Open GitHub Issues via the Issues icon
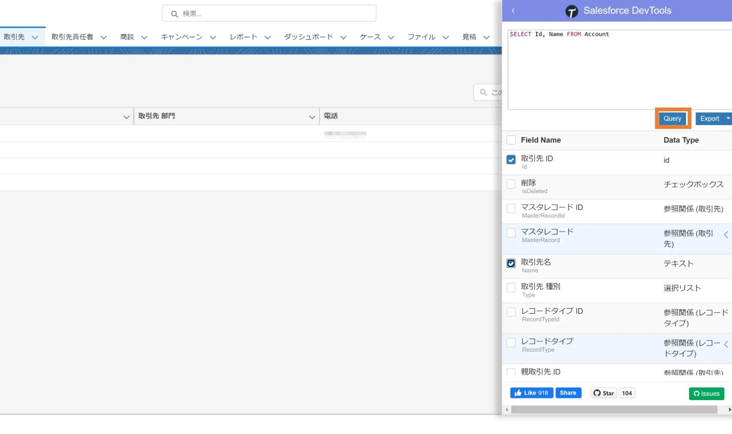 (x=696, y=394)
